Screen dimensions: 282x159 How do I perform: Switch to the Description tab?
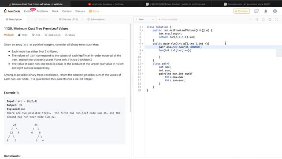point(14,19)
